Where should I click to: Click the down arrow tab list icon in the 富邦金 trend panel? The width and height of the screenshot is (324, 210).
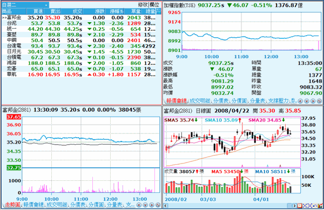click(145, 205)
